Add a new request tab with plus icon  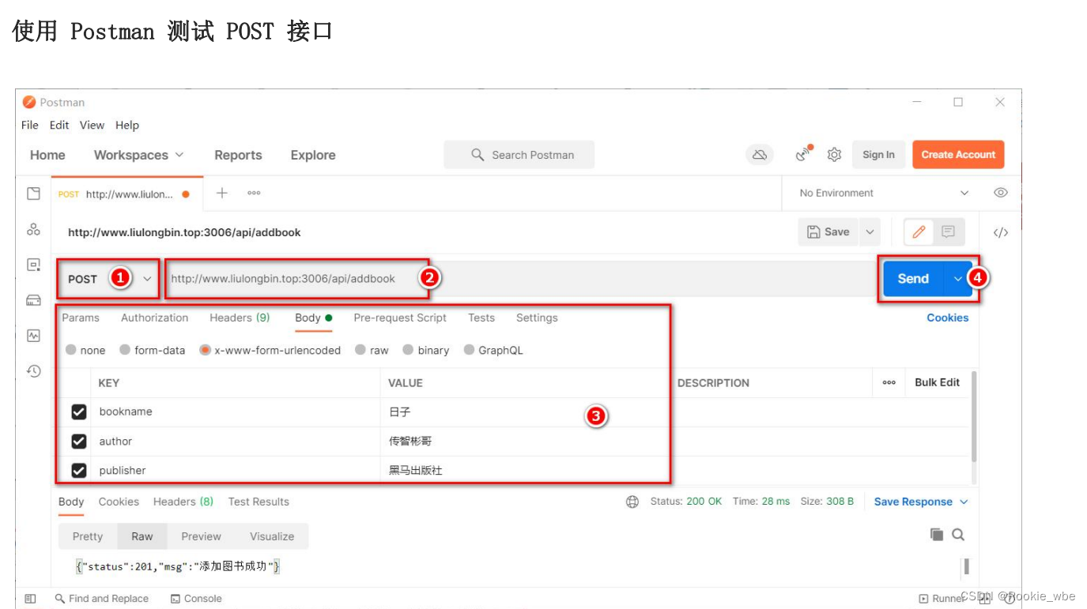point(222,193)
